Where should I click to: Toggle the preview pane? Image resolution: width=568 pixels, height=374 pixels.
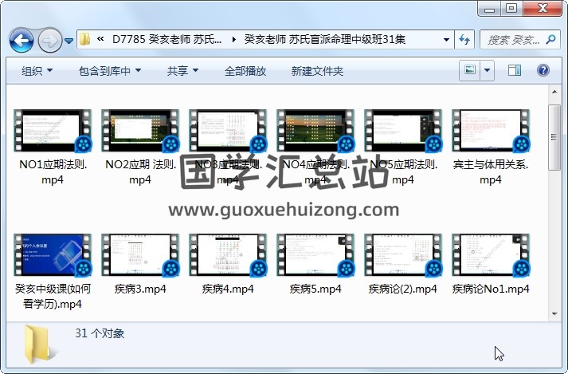pos(515,70)
